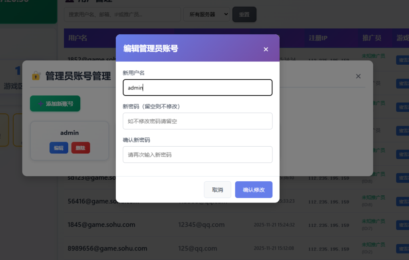409x260 pixels.
Task: Close the 编辑管理员账号 dialog with the X
Action: tap(266, 49)
